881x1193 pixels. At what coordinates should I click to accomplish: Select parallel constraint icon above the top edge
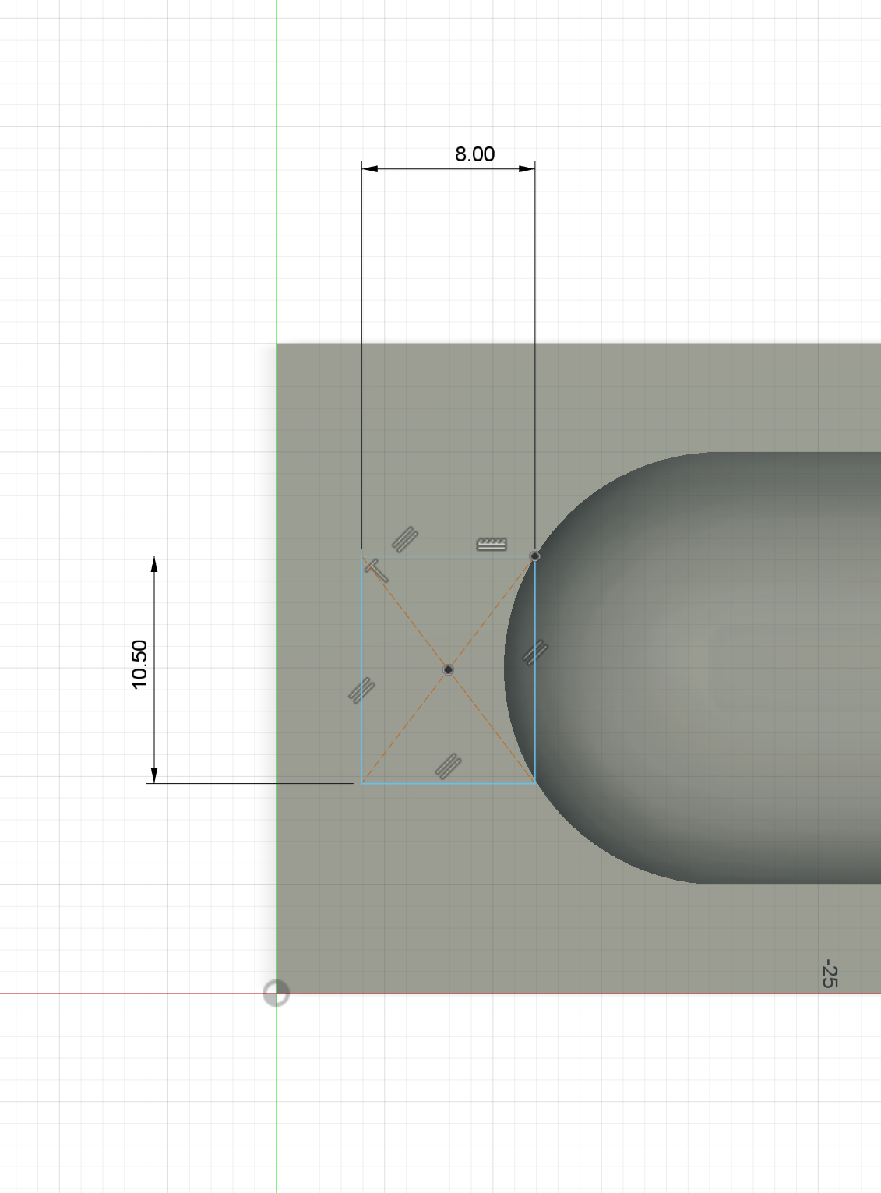(404, 539)
